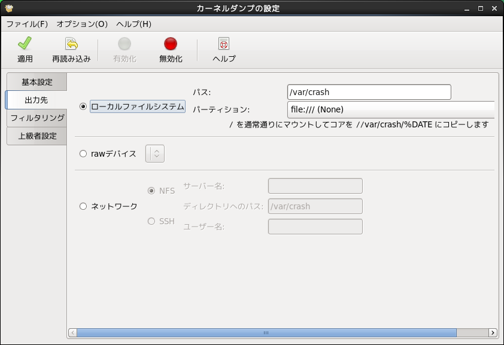Click the パス input field containing /var/crash
Screen dimensions: 504x345
pyautogui.click(x=369, y=92)
